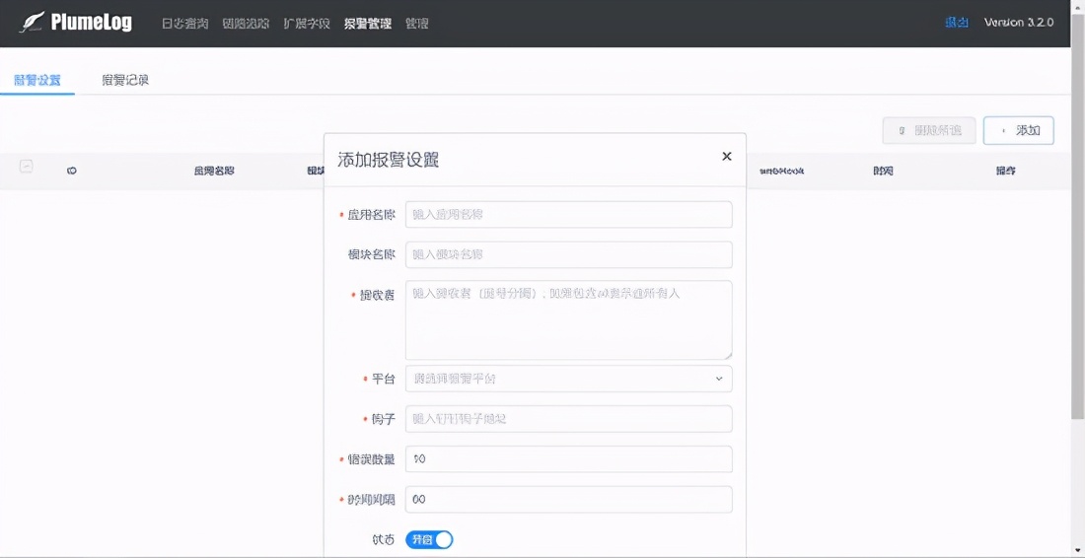Click the 应用名称 table column header
This screenshot has width=1085, height=558.
coord(214,171)
